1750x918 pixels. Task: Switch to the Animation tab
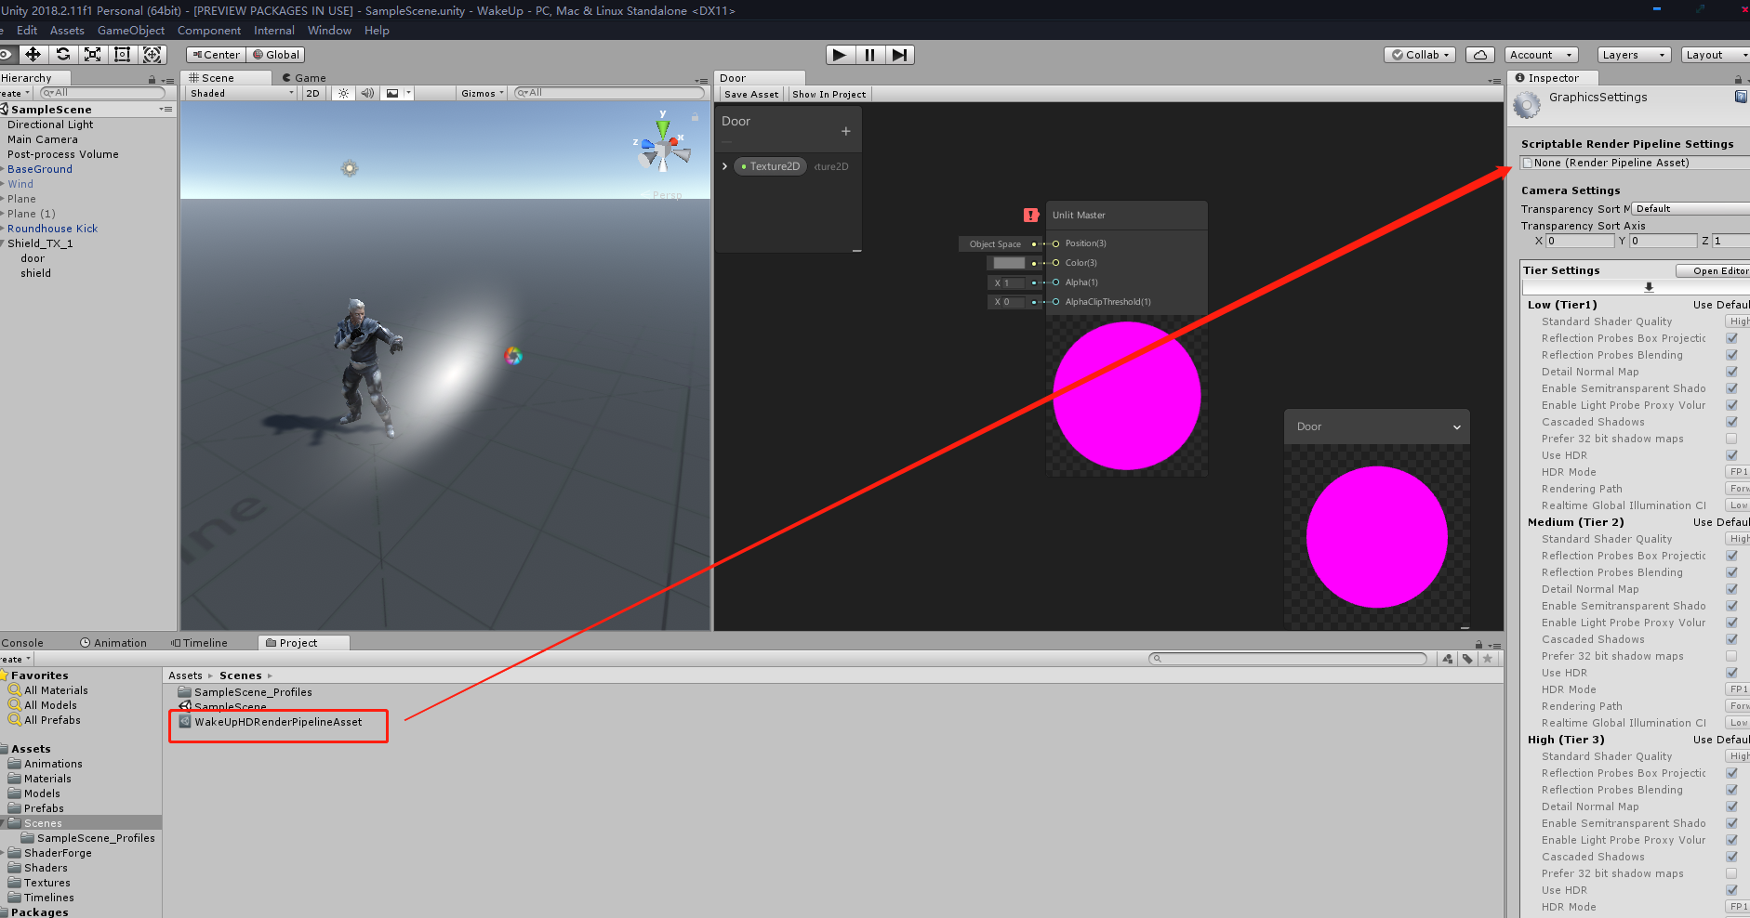pyautogui.click(x=113, y=643)
